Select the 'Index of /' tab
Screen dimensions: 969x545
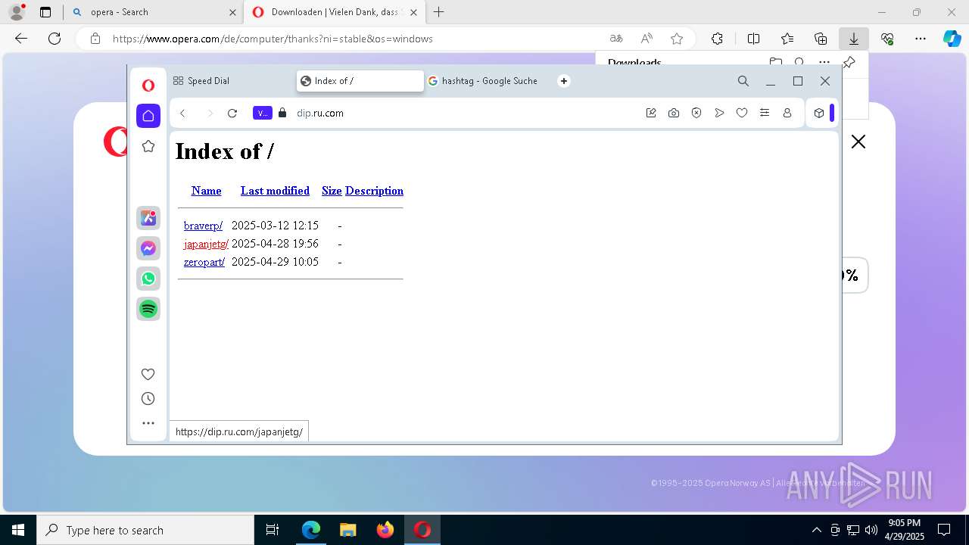[360, 81]
